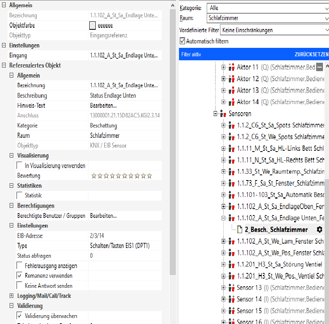Viewport: 329px width, 324px height.
Task: Click Bearbeiten... for Hinweis-Text
Action: pyautogui.click(x=103, y=105)
